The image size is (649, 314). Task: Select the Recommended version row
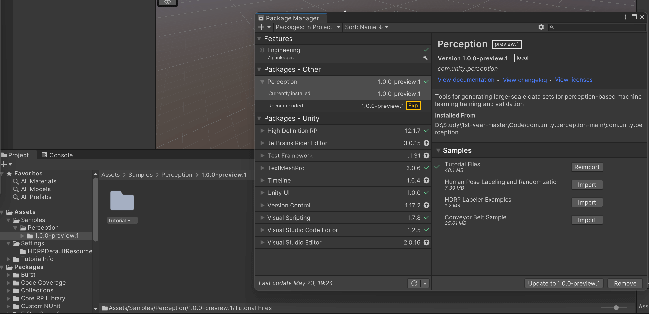pos(343,106)
